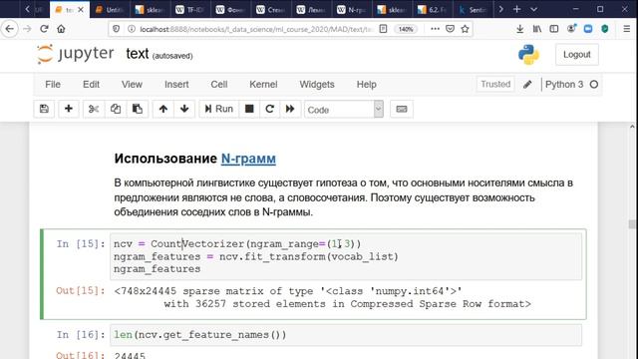Screen dimensions: 638x359
Task: Reset the 140% zoom level badge
Action: pyautogui.click(x=406, y=29)
